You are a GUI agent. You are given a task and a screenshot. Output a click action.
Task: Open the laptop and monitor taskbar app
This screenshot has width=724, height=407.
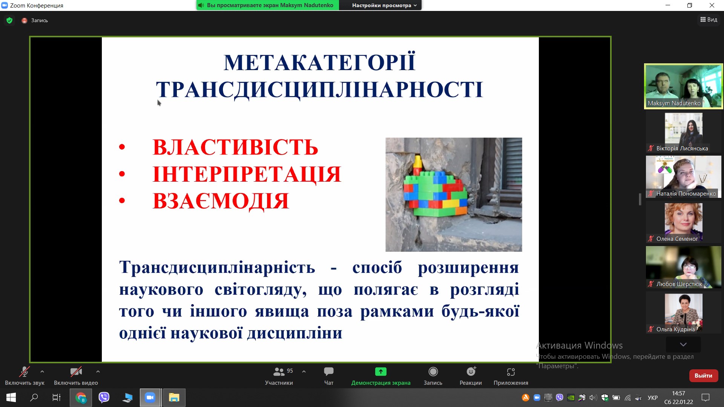pos(127,398)
